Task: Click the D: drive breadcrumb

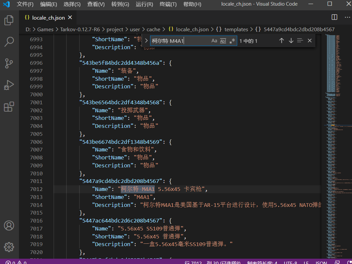Action: click(28, 29)
